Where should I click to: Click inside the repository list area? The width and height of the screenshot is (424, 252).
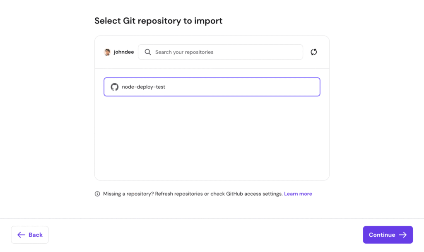click(x=212, y=132)
